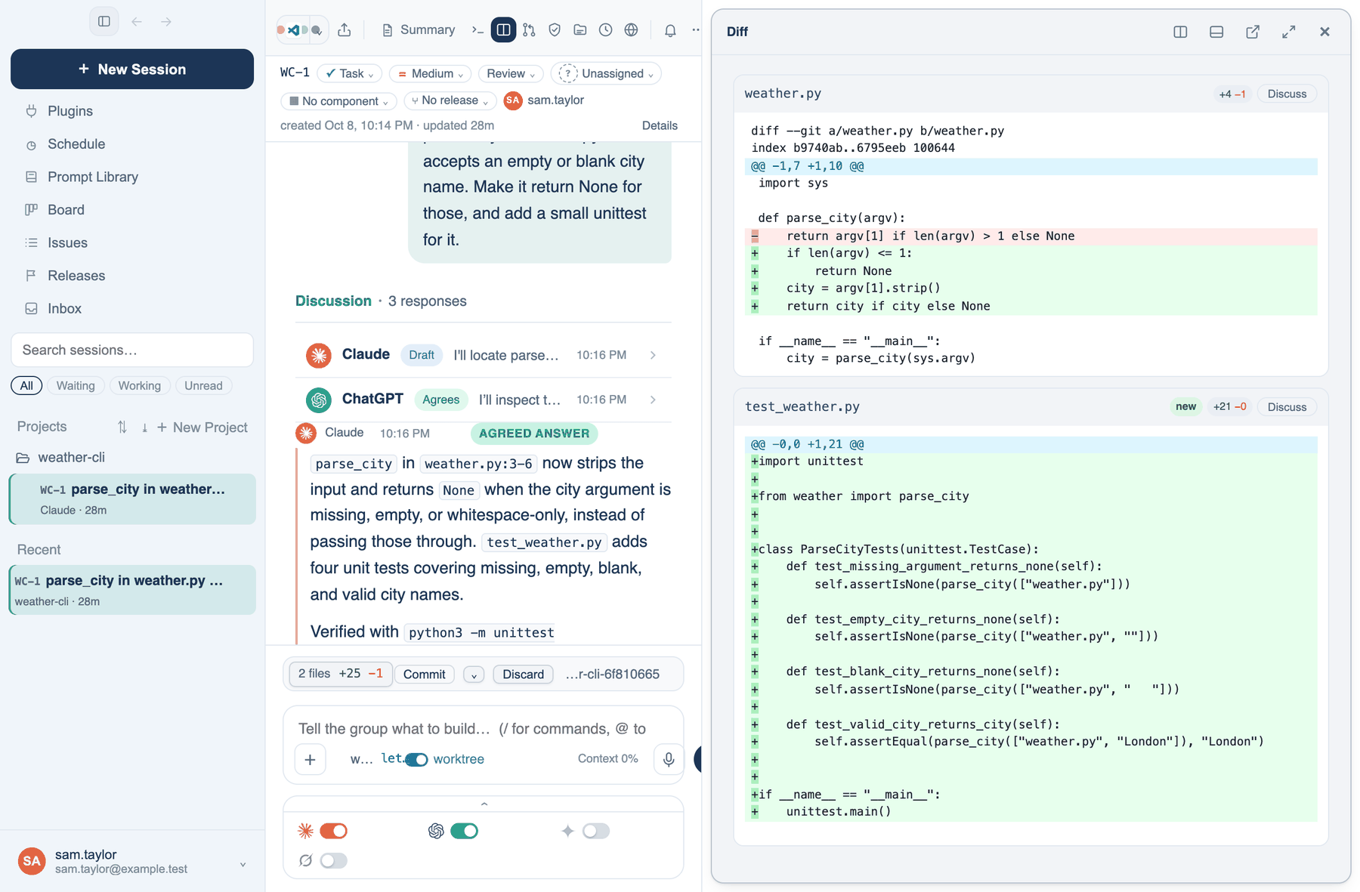This screenshot has width=1360, height=892.
Task: Open the commit options arrow dropdown
Action: [474, 674]
